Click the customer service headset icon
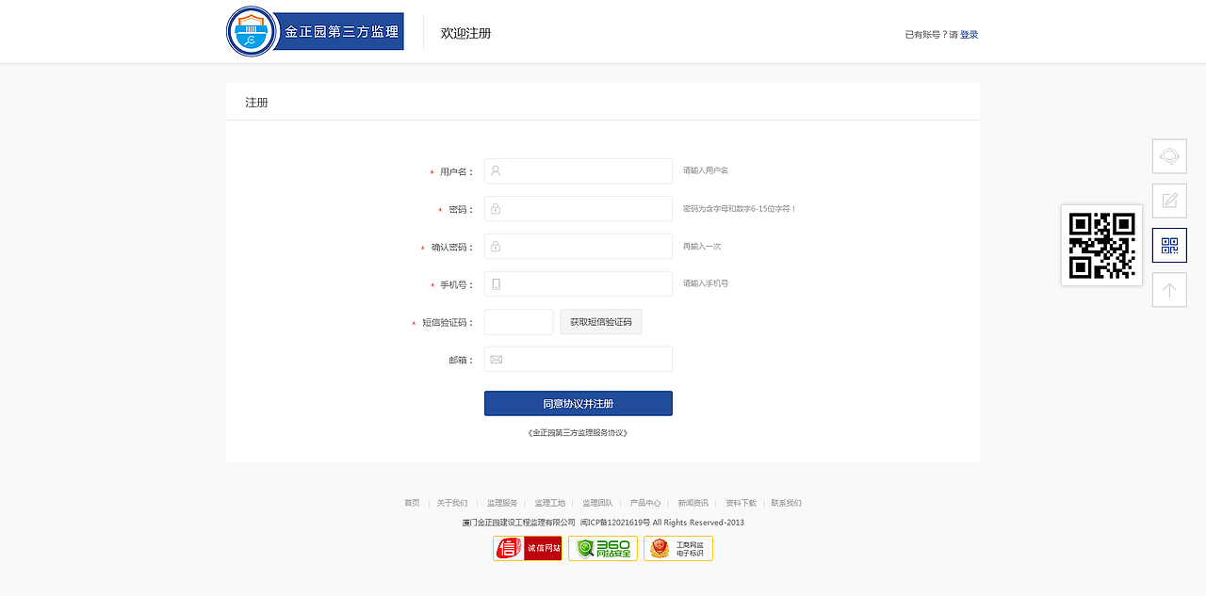This screenshot has width=1206, height=596. pos(1168,155)
